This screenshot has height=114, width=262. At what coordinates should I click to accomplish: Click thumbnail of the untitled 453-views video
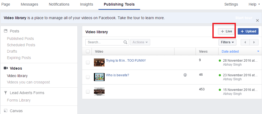(x=99, y=92)
